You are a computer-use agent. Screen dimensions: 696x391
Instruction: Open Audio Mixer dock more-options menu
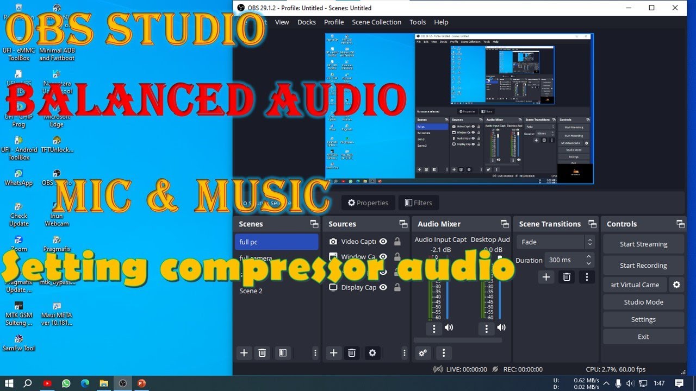[444, 353]
